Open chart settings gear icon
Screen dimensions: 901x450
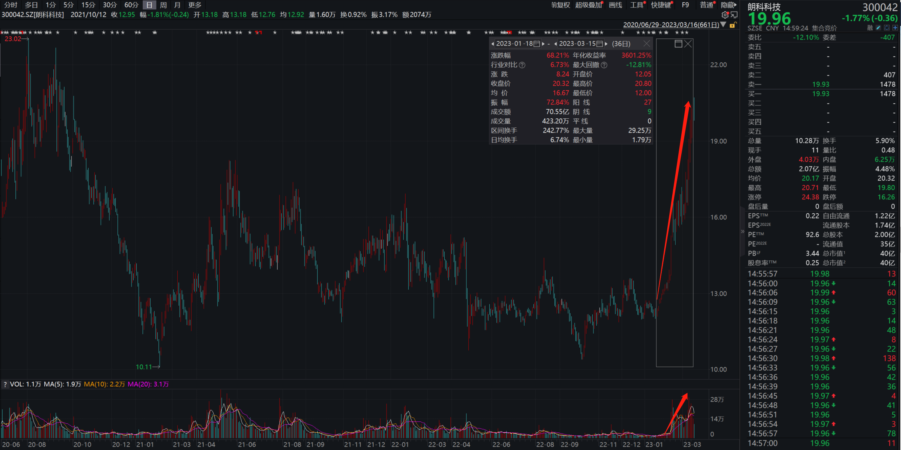(x=725, y=15)
